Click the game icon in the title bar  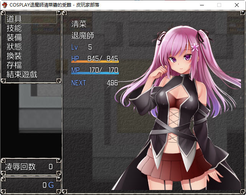tap(5, 5)
